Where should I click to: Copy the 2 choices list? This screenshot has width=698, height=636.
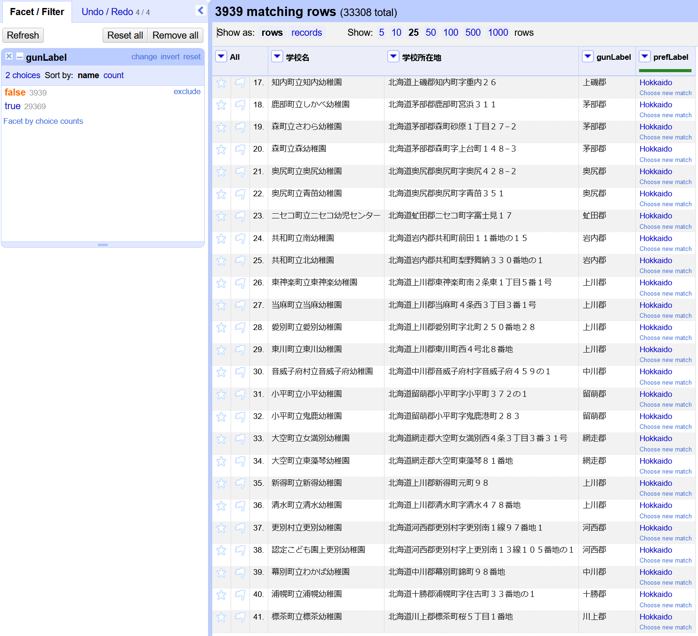[23, 75]
